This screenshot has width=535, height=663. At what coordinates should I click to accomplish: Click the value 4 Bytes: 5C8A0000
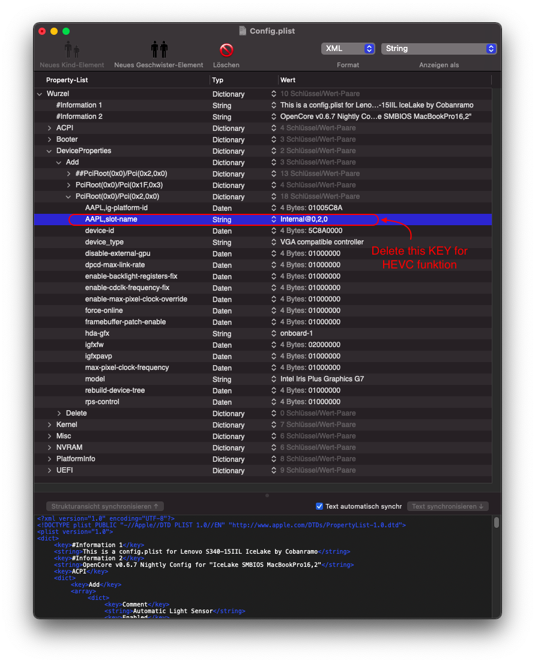point(311,231)
